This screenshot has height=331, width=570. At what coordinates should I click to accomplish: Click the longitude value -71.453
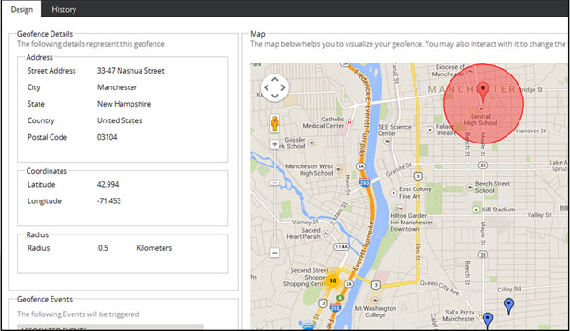point(108,200)
